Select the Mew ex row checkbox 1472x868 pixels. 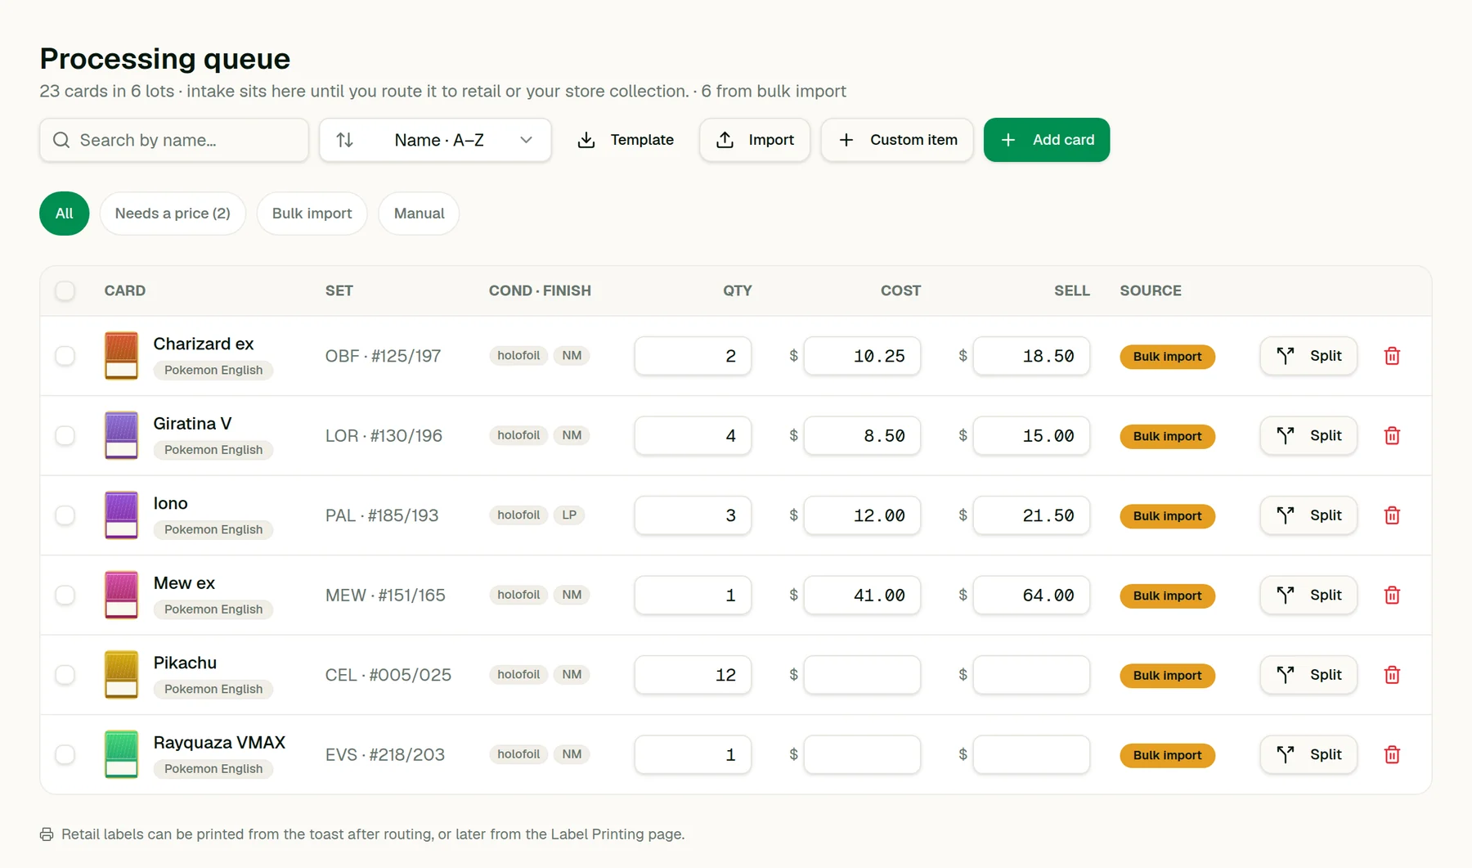coord(65,596)
